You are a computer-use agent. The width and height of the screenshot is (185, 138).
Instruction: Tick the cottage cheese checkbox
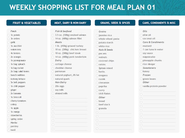coord(53,64)
